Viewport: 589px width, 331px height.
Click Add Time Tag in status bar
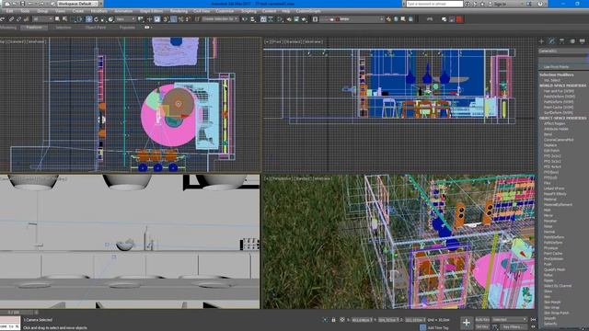438,327
